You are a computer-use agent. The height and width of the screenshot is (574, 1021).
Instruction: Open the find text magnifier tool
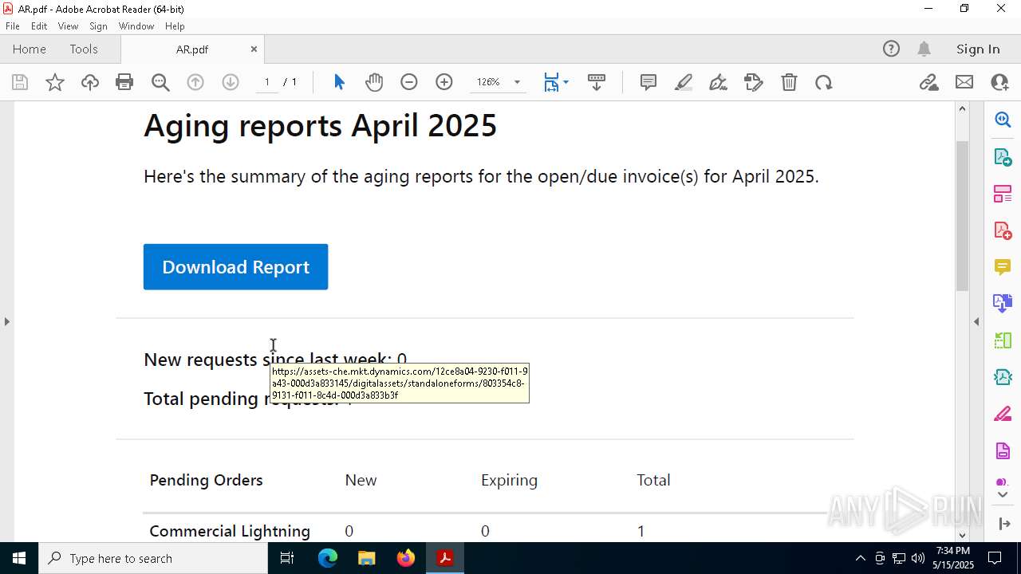click(160, 82)
